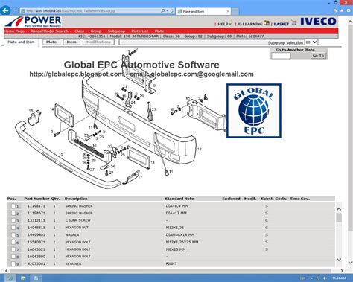Click the parts table scroll down arrow
Screen dimensions: 353x282
(x=339, y=260)
